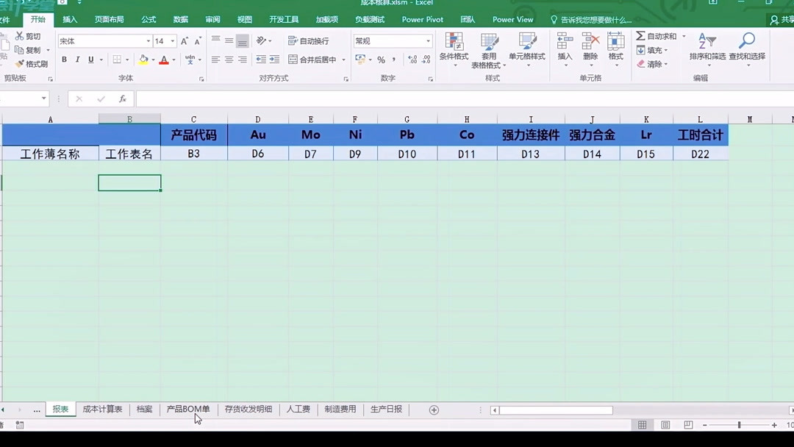Click the 增加小数位数 increase decimal icon
The width and height of the screenshot is (794, 447).
[x=413, y=60]
